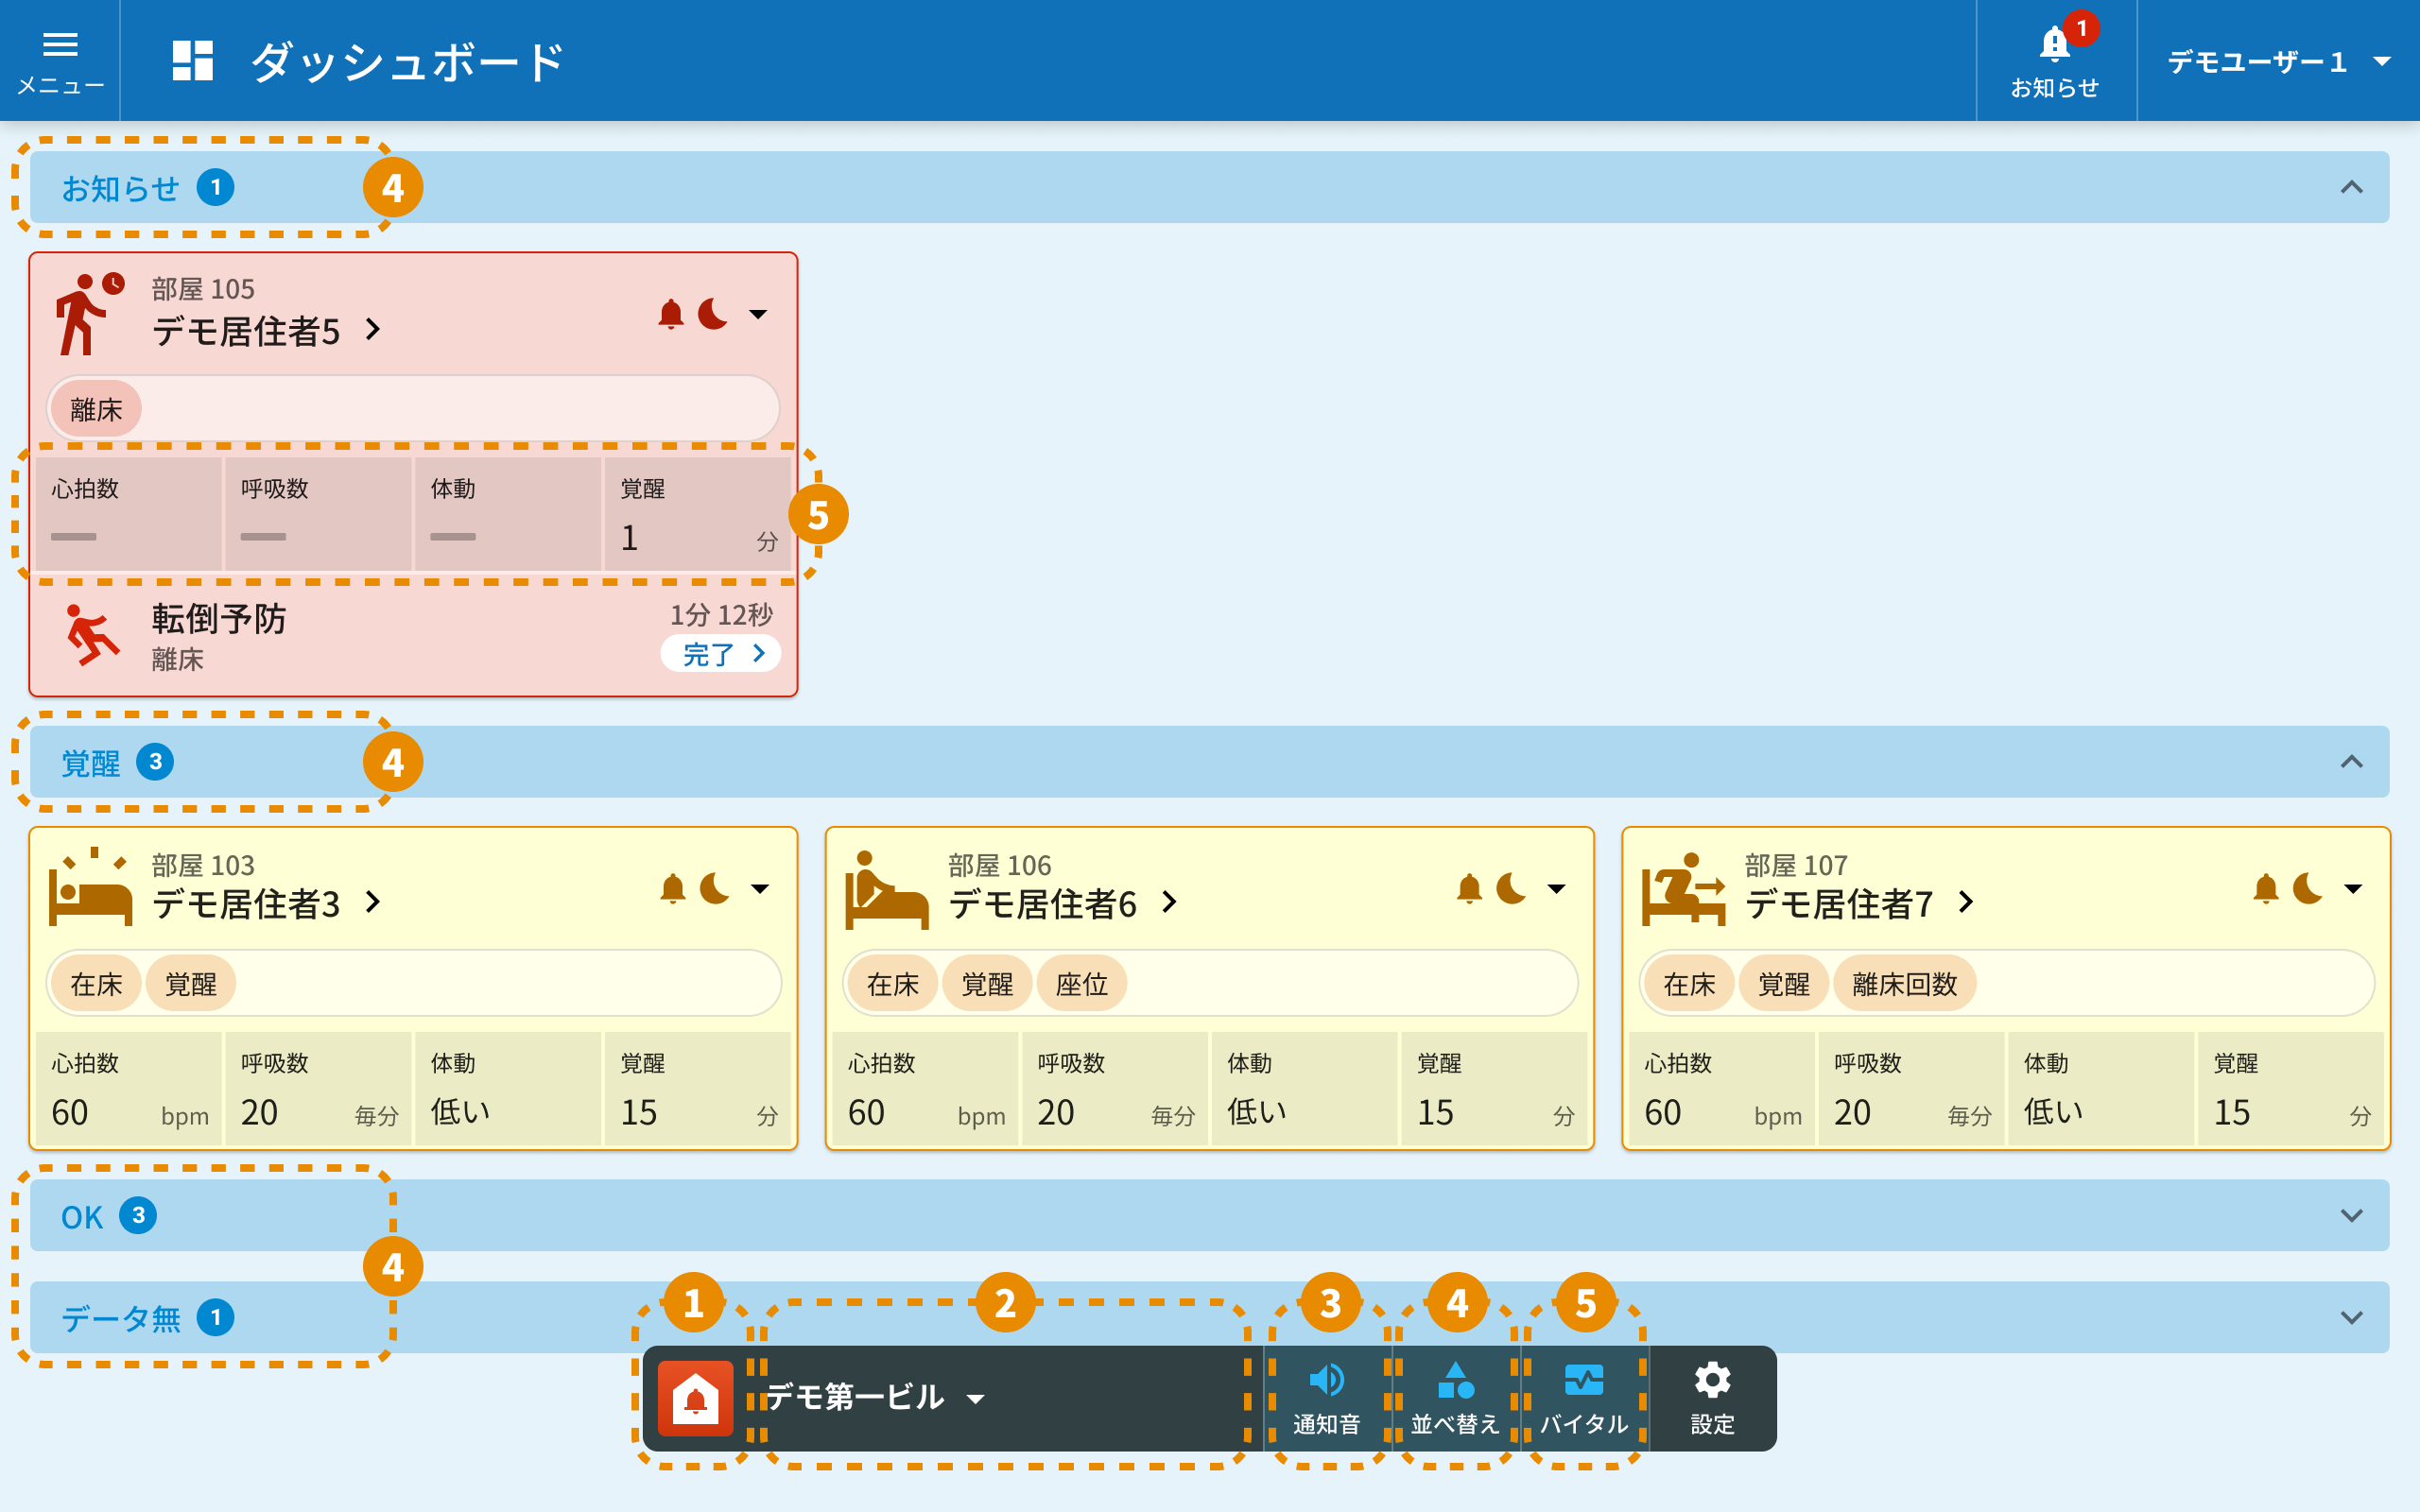The width and height of the screenshot is (2420, 1512).
Task: Toggle moon icon on 部屋 106 card
Action: coord(1511,888)
